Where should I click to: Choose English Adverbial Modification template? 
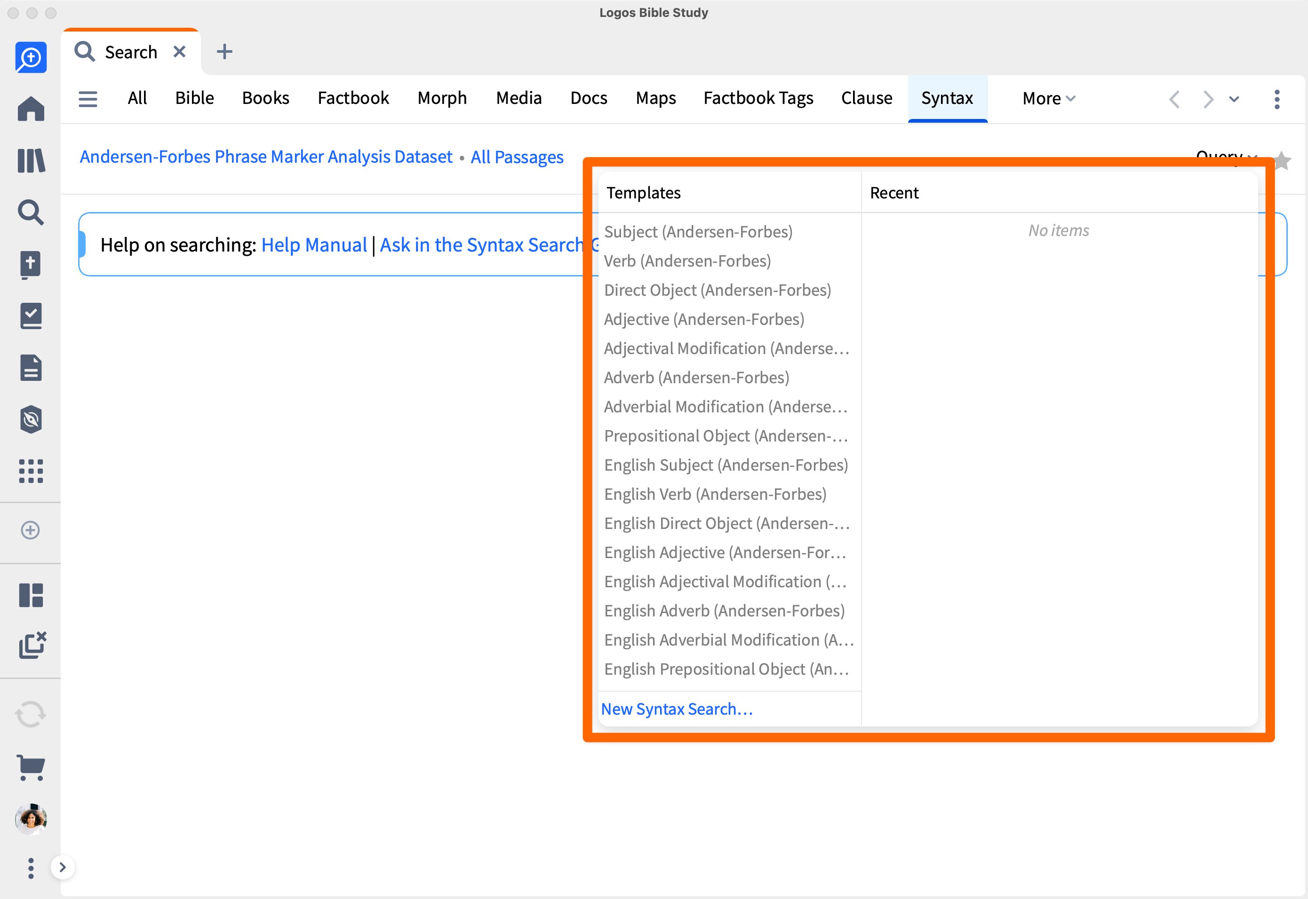(729, 640)
